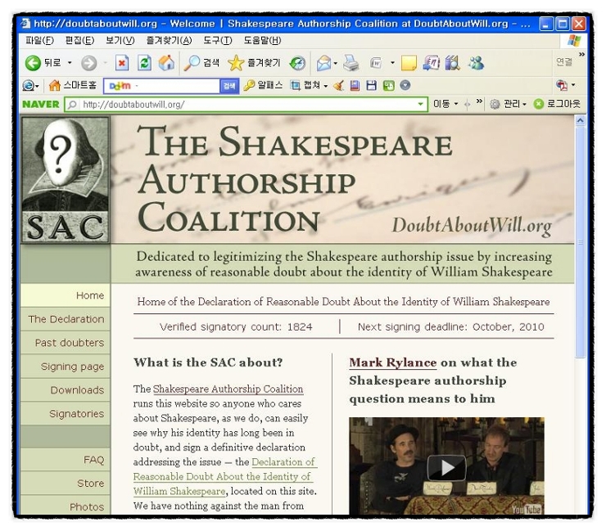Screen dimensions: 606x531
Task: Click the Daum search input field
Action: 161,86
